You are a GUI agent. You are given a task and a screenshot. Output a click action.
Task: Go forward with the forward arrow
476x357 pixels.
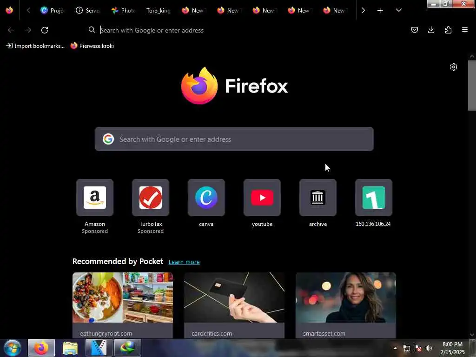tap(27, 30)
